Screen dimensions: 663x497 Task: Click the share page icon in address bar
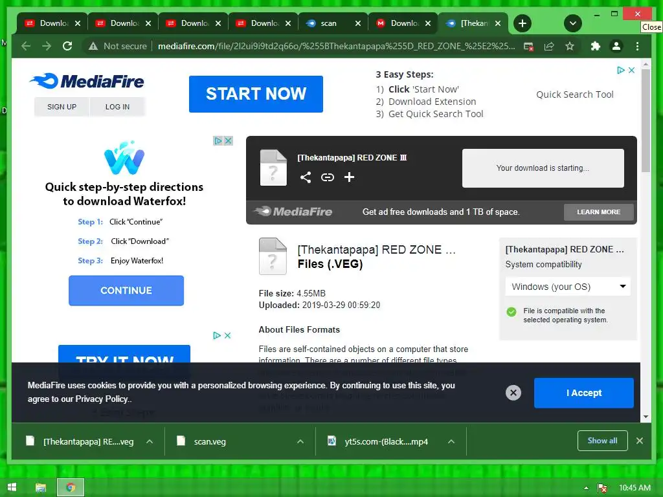coord(549,46)
